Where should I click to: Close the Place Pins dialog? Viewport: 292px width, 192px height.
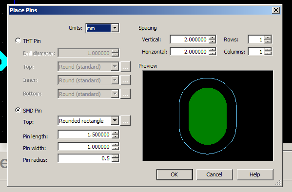pyautogui.click(x=275, y=10)
